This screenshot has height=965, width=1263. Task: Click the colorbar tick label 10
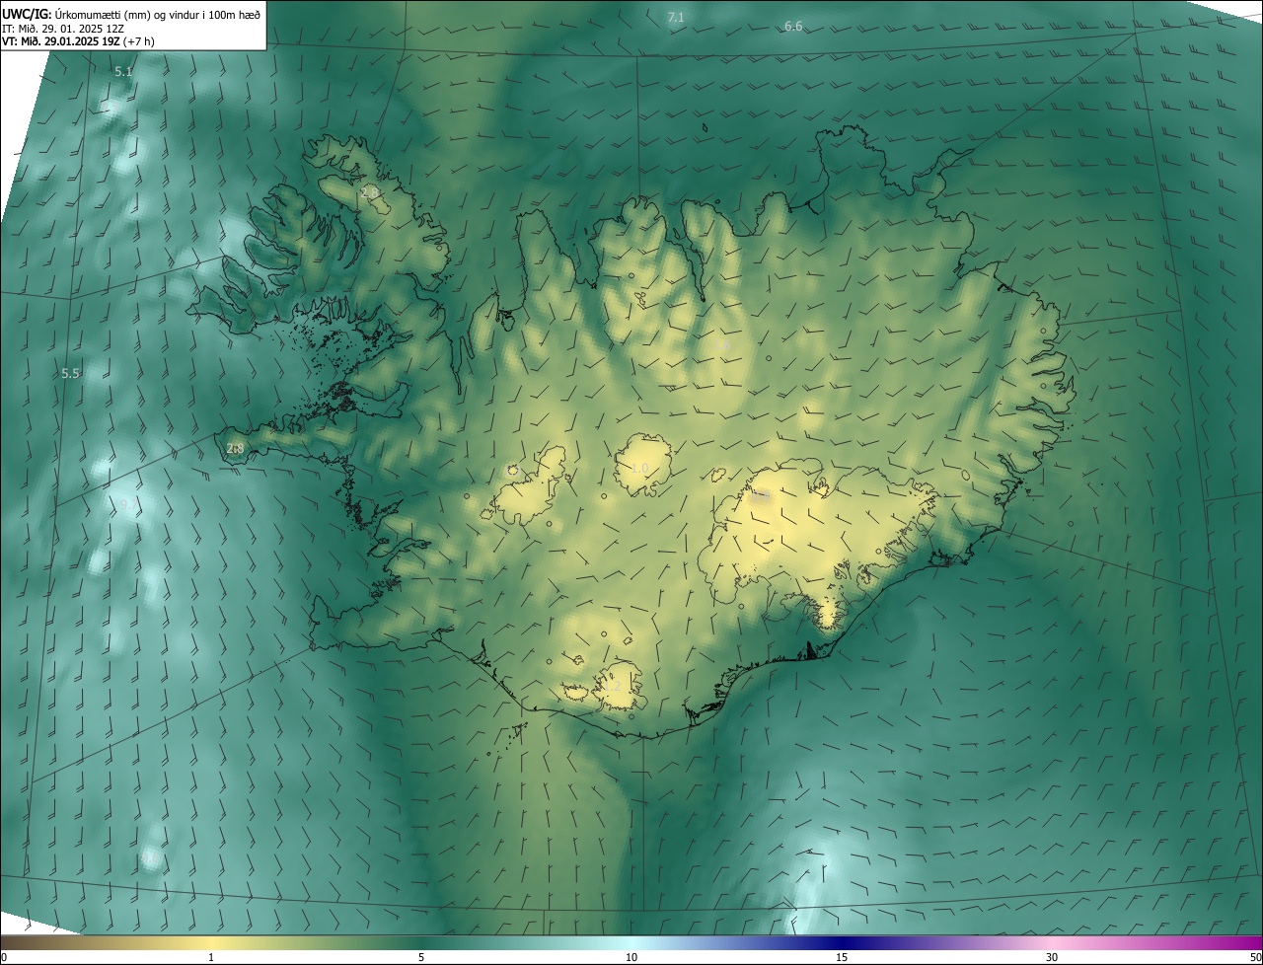tap(631, 958)
